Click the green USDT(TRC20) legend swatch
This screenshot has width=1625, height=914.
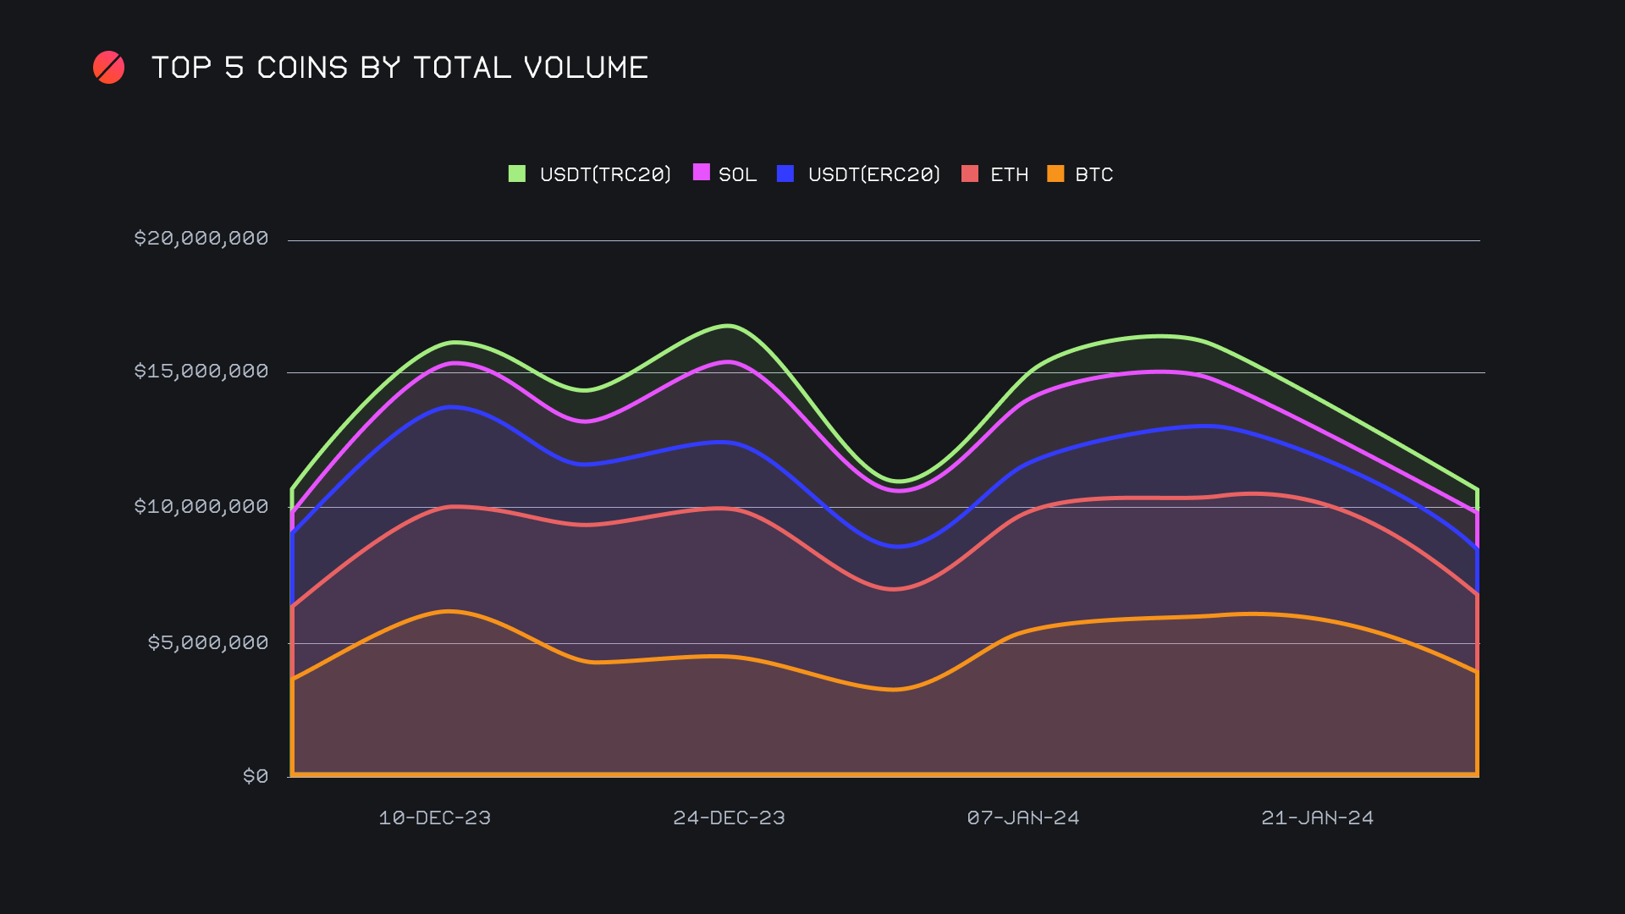pyautogui.click(x=516, y=173)
